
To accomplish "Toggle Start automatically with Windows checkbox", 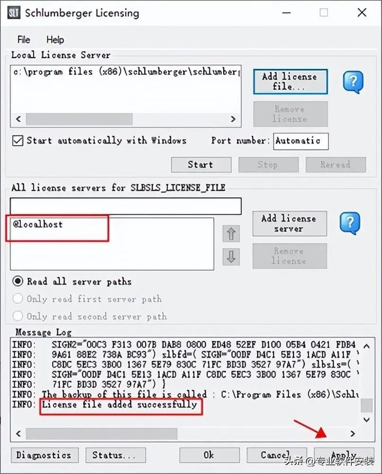I will 18,141.
